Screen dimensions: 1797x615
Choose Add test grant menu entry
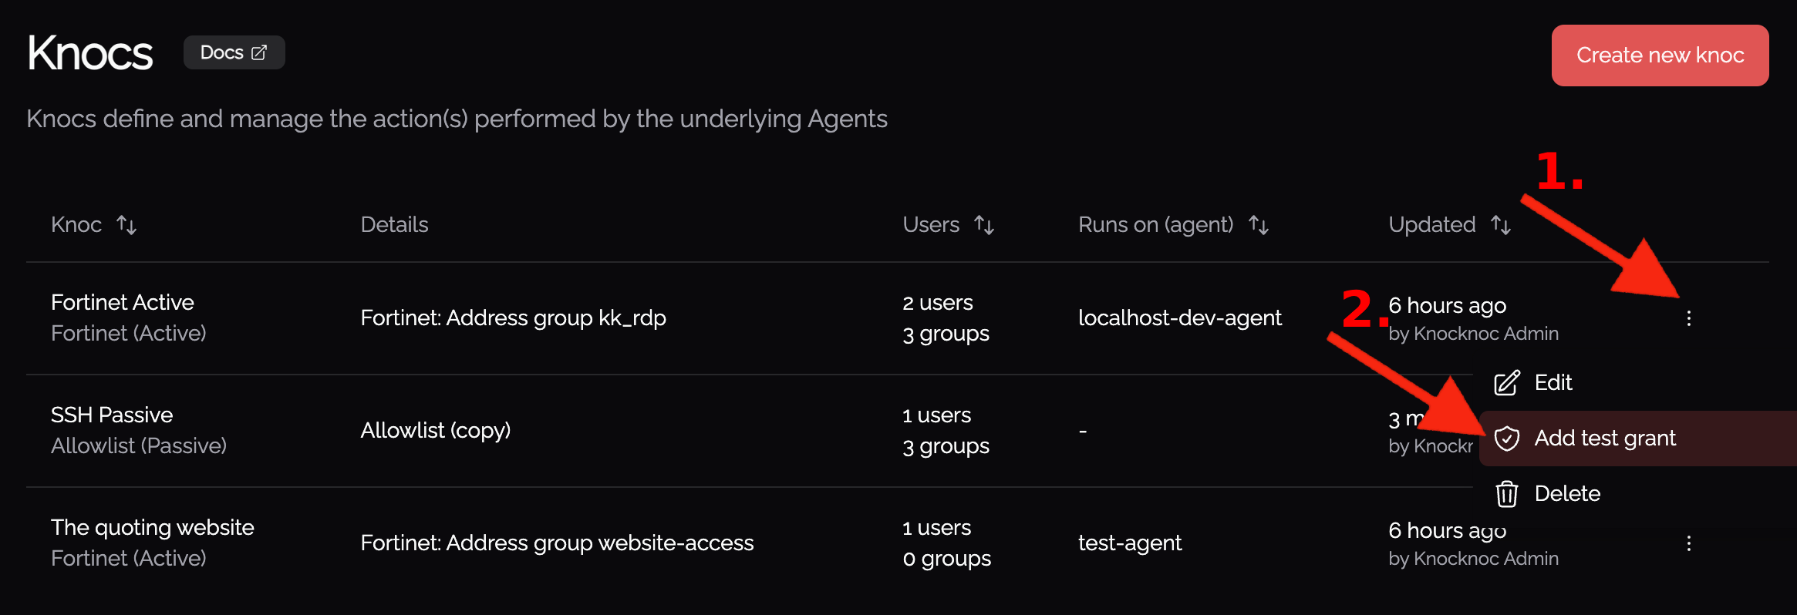1604,439
